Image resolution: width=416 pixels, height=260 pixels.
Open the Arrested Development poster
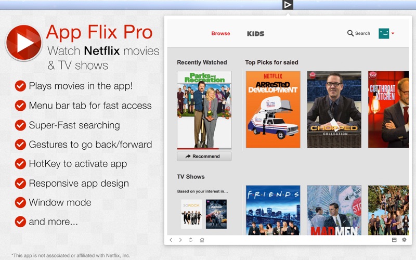[273, 109]
